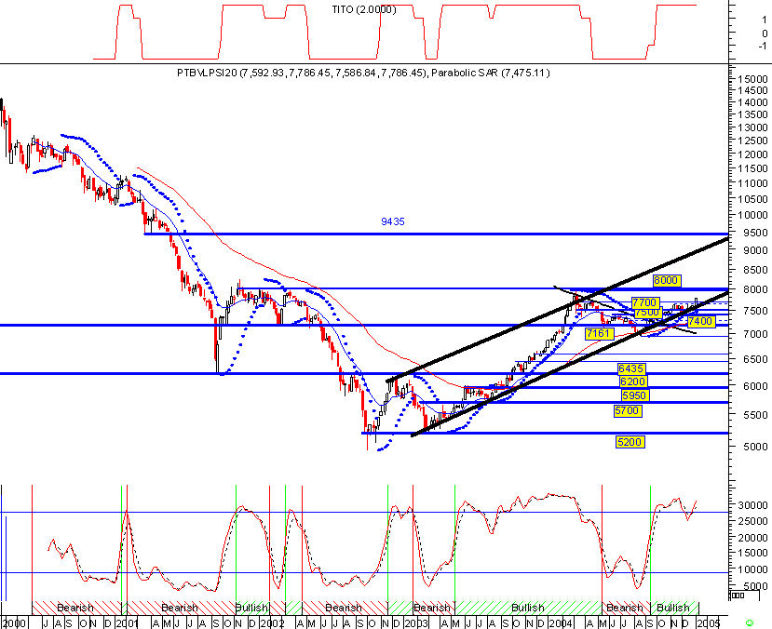Click the Bearish zone label between 2004 and 2005
772x629 pixels.
point(625,608)
